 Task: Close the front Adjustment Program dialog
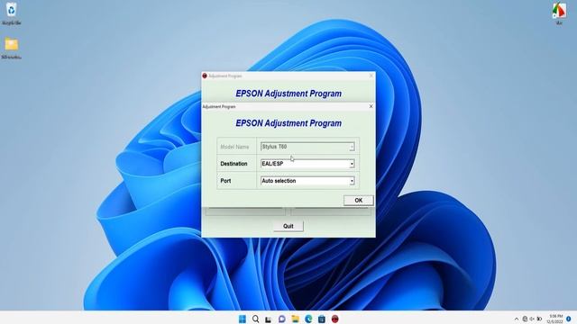pyautogui.click(x=371, y=106)
